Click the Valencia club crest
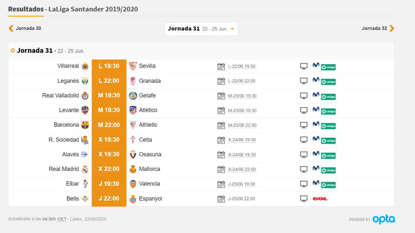The image size is (415, 233). point(133,184)
